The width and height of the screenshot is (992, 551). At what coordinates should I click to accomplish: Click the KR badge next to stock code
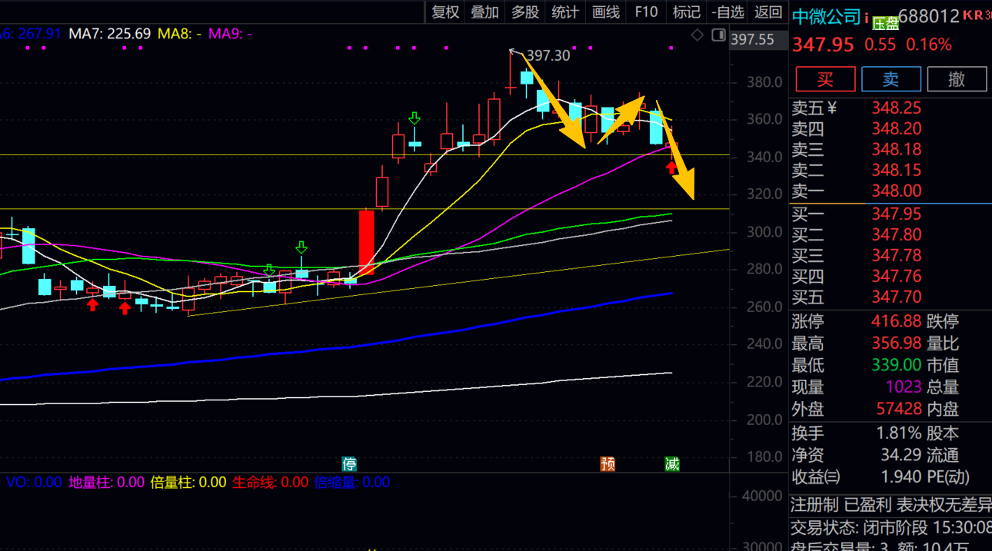coord(975,15)
